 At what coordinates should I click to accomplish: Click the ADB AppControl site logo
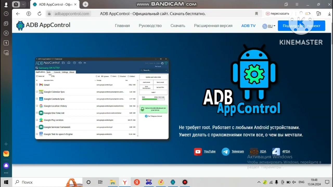point(43,25)
